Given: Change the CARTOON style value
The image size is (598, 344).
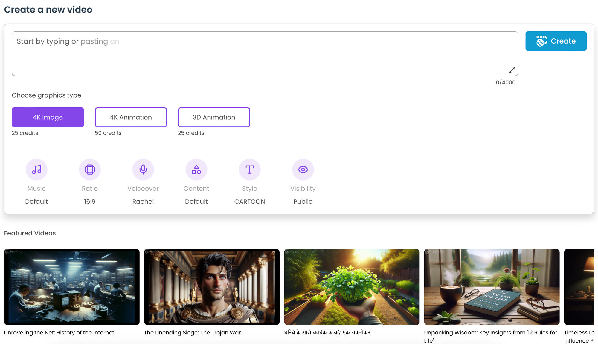Looking at the screenshot, I should tap(249, 202).
